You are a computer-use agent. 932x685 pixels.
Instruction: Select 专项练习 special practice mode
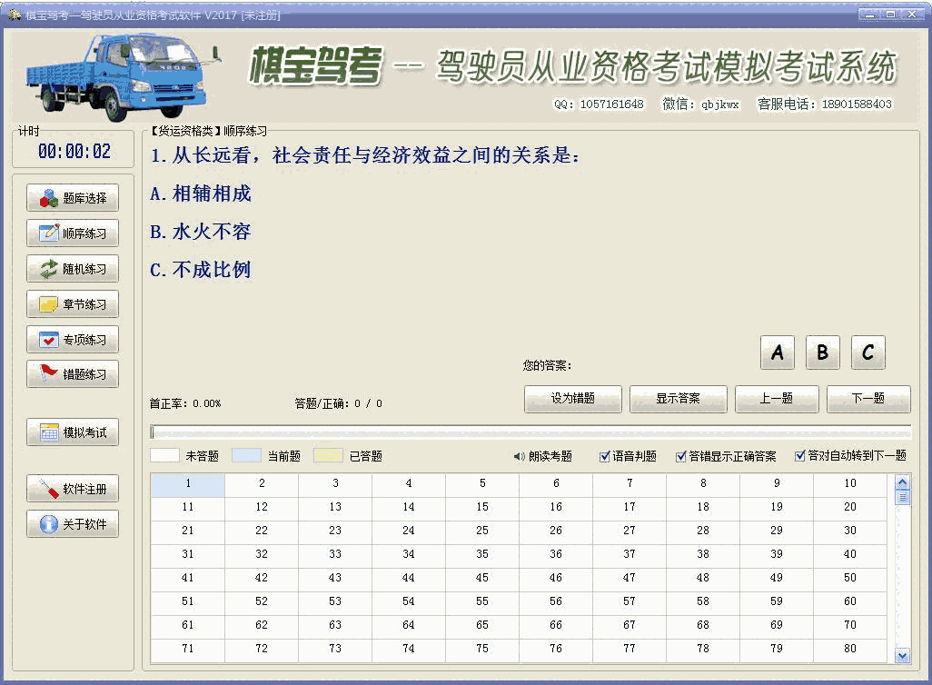point(72,340)
